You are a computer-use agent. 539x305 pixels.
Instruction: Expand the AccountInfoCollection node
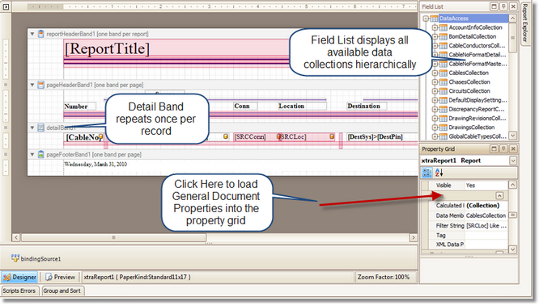click(435, 27)
